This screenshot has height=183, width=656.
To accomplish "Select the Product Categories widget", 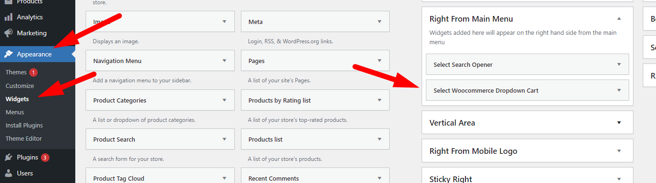I will (x=160, y=100).
